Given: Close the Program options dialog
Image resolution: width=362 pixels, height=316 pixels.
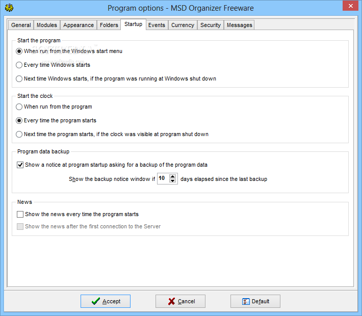Looking at the screenshot, I should (350, 6).
